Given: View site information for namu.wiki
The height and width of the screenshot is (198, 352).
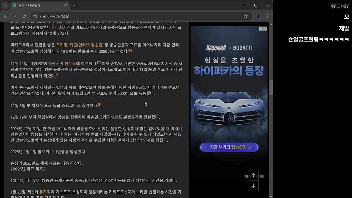Looking at the screenshot, I should (35, 16).
